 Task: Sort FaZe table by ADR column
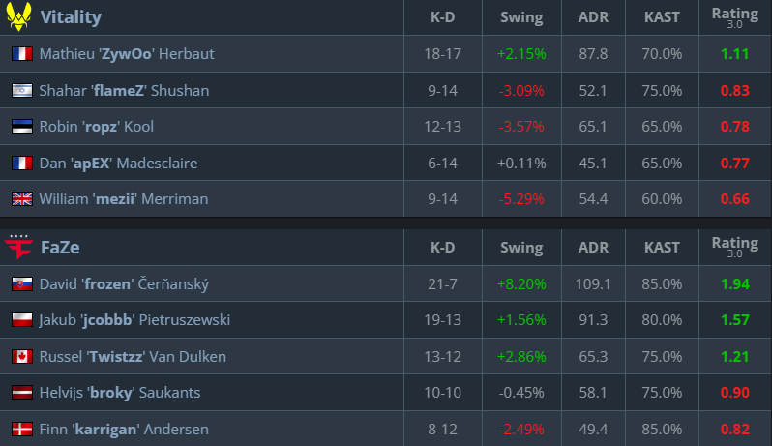coord(593,248)
